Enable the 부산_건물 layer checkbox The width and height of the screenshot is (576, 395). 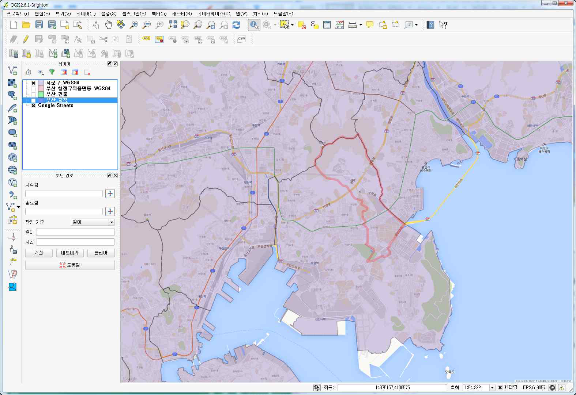33,95
